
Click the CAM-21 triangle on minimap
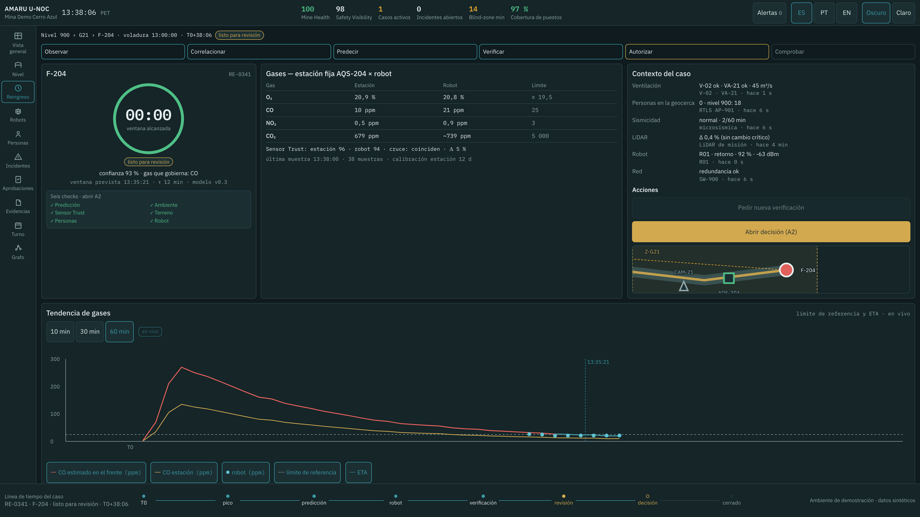click(x=684, y=286)
